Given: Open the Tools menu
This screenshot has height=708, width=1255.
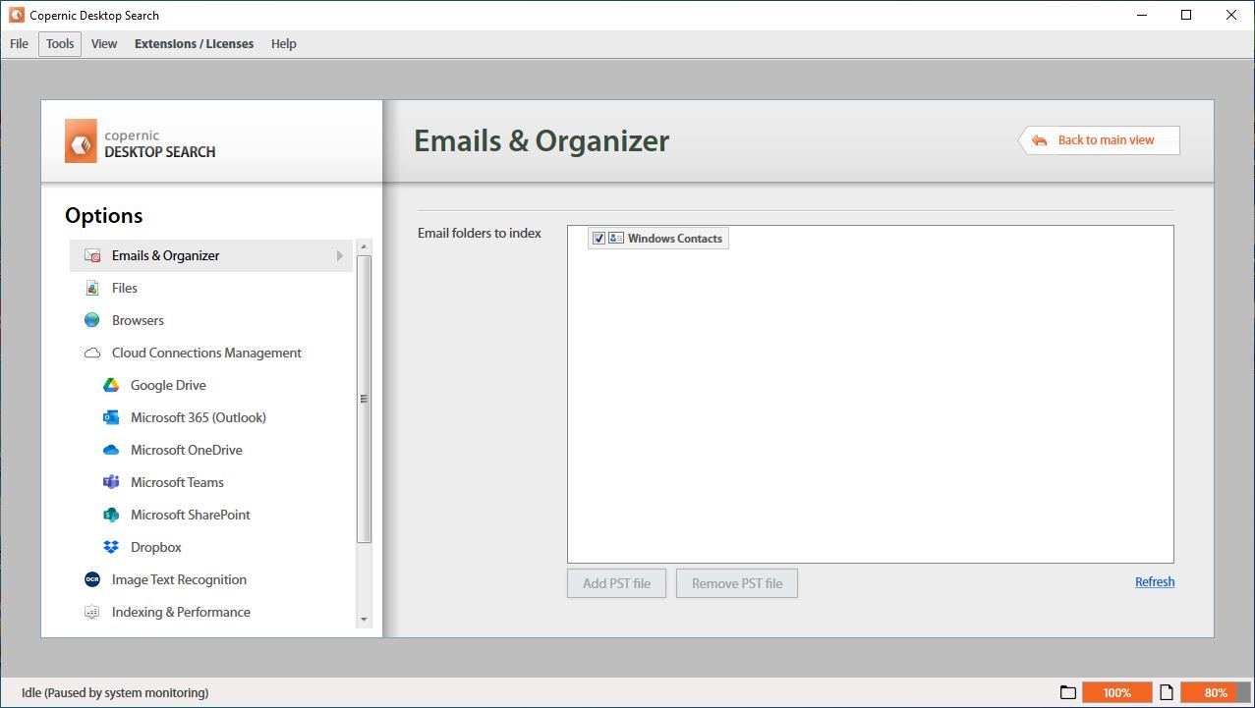Looking at the screenshot, I should pos(60,43).
